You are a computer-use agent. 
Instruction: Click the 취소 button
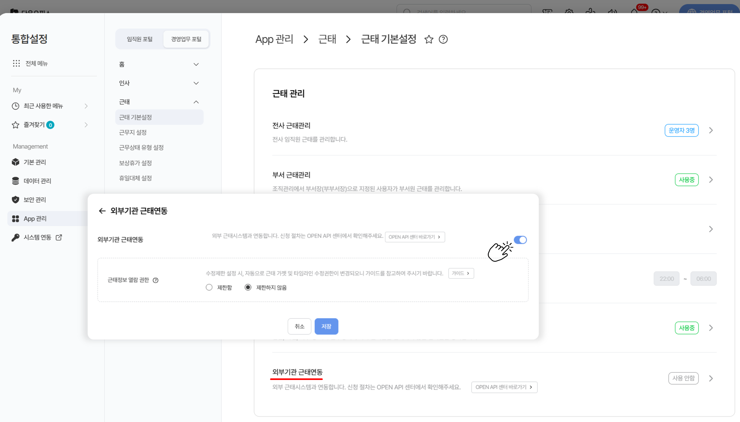299,326
